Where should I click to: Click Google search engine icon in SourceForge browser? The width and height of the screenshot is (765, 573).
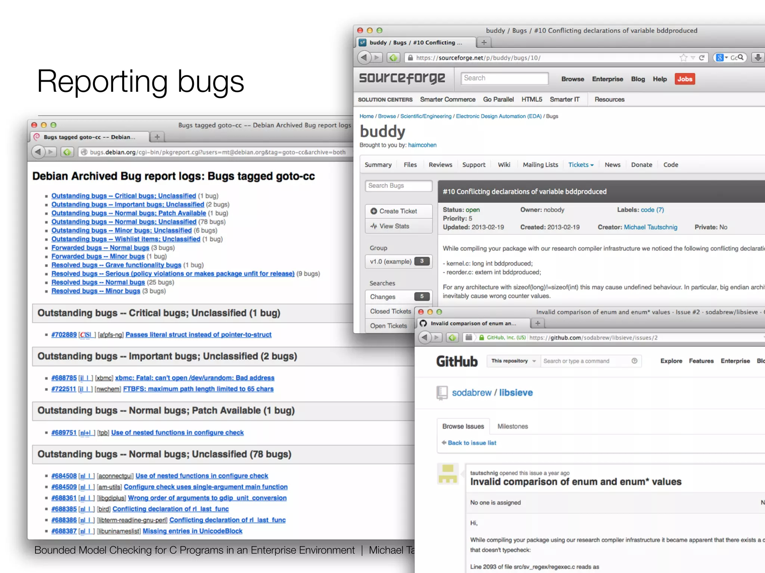coord(719,57)
